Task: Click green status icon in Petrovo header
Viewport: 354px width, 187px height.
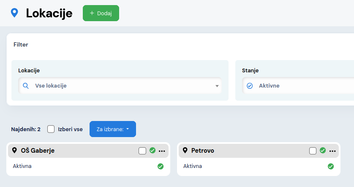Action: click(x=323, y=151)
